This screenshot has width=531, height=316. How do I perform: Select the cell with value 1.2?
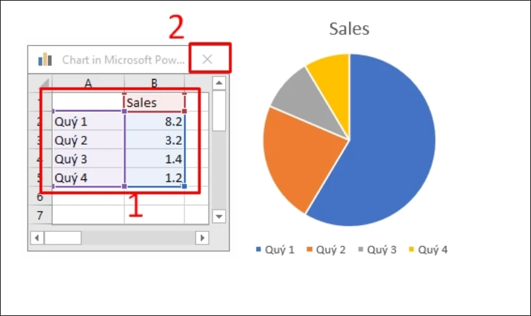[154, 177]
